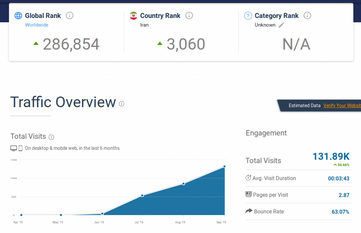Viewport: 361px width, 233px height.
Task: Click the info icon beside Country Rank
Action: 189,16
